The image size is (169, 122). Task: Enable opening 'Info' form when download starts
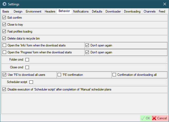4,45
